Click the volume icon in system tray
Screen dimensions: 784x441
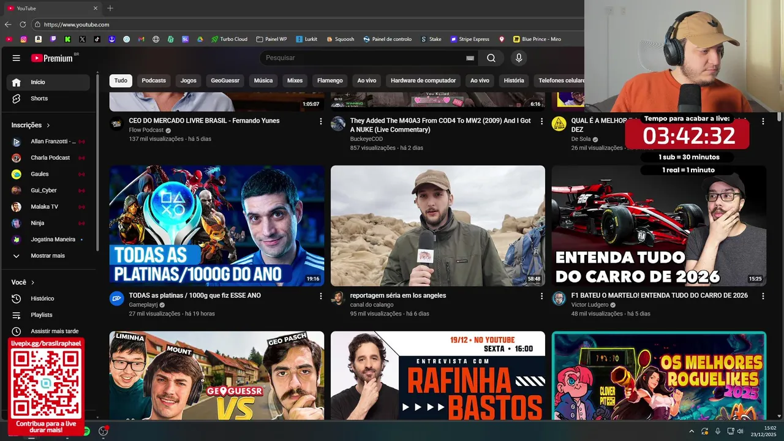pos(740,431)
